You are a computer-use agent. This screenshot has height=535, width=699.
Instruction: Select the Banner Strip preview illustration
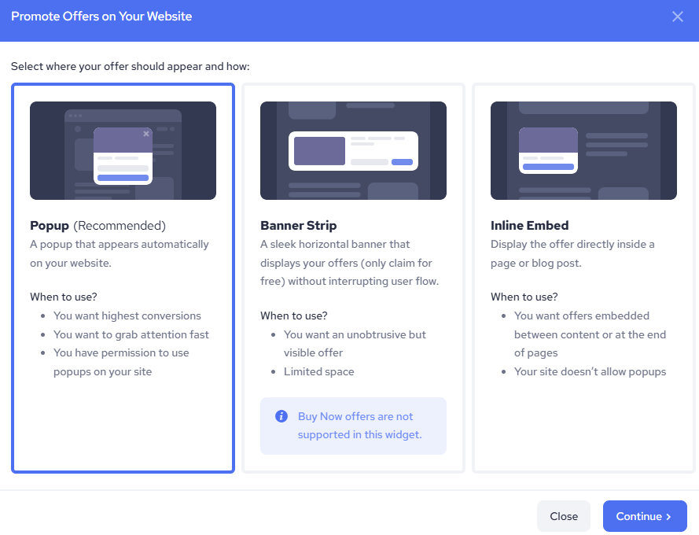point(353,150)
